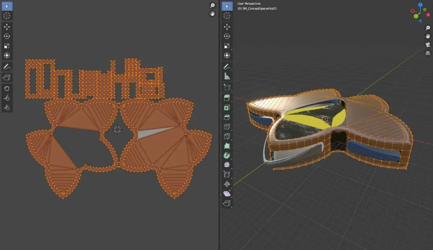Select the Rip Region tool in UV editor
433x250 pixels.
pyautogui.click(x=7, y=77)
